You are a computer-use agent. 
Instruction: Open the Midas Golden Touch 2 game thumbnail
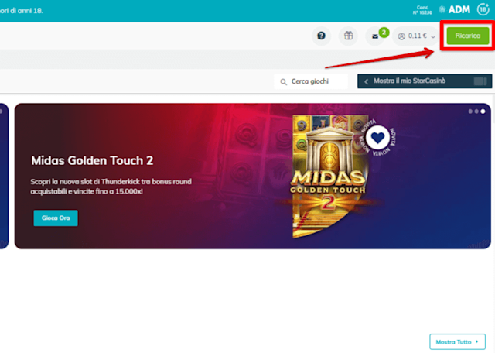[329, 176]
